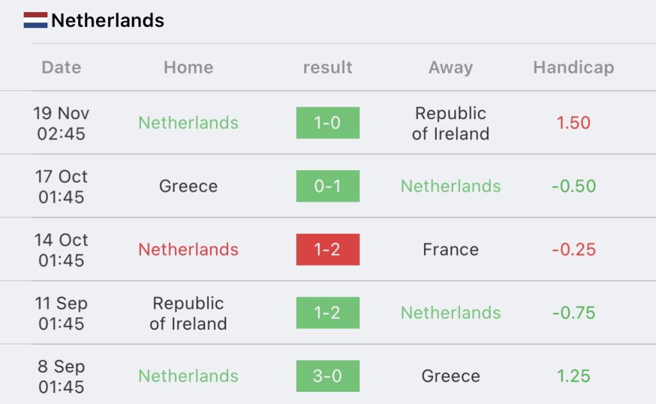The height and width of the screenshot is (404, 656).
Task: Open the 3-0 result badge
Action: click(x=327, y=376)
